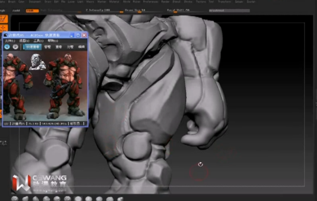Click the ACDSee app icon in title bar
The image size is (317, 201).
pyautogui.click(x=6, y=35)
